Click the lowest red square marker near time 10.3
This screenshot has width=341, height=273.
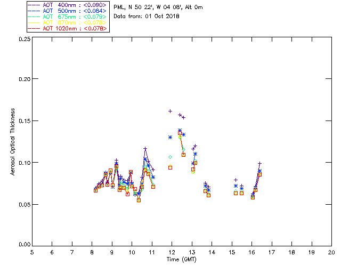(x=139, y=200)
